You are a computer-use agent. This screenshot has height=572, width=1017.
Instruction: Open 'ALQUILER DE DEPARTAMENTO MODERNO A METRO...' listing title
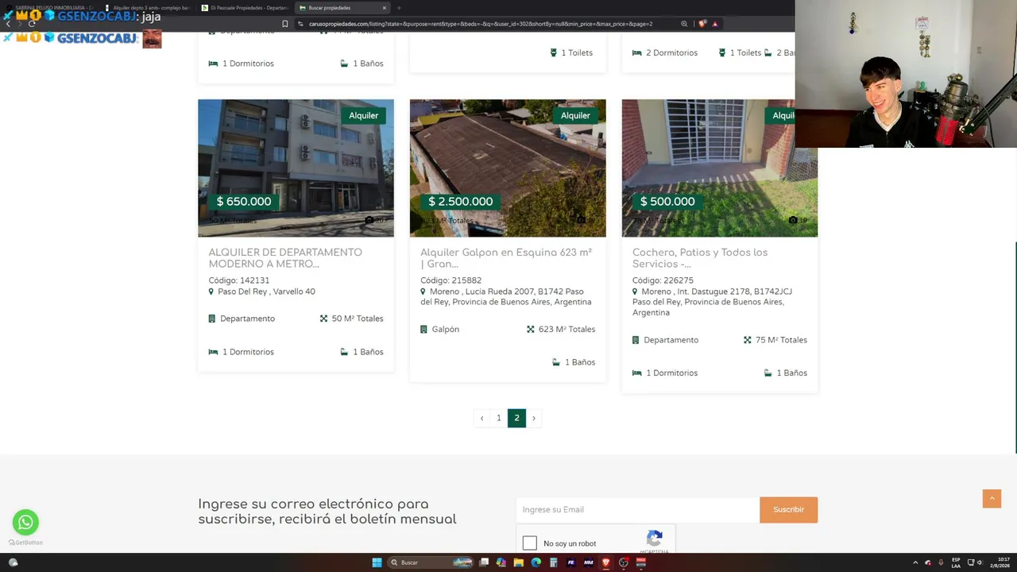285,258
